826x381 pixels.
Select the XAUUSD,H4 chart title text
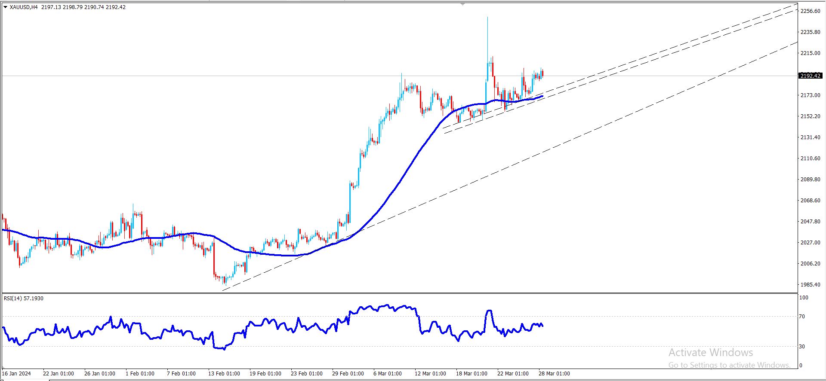pos(24,7)
